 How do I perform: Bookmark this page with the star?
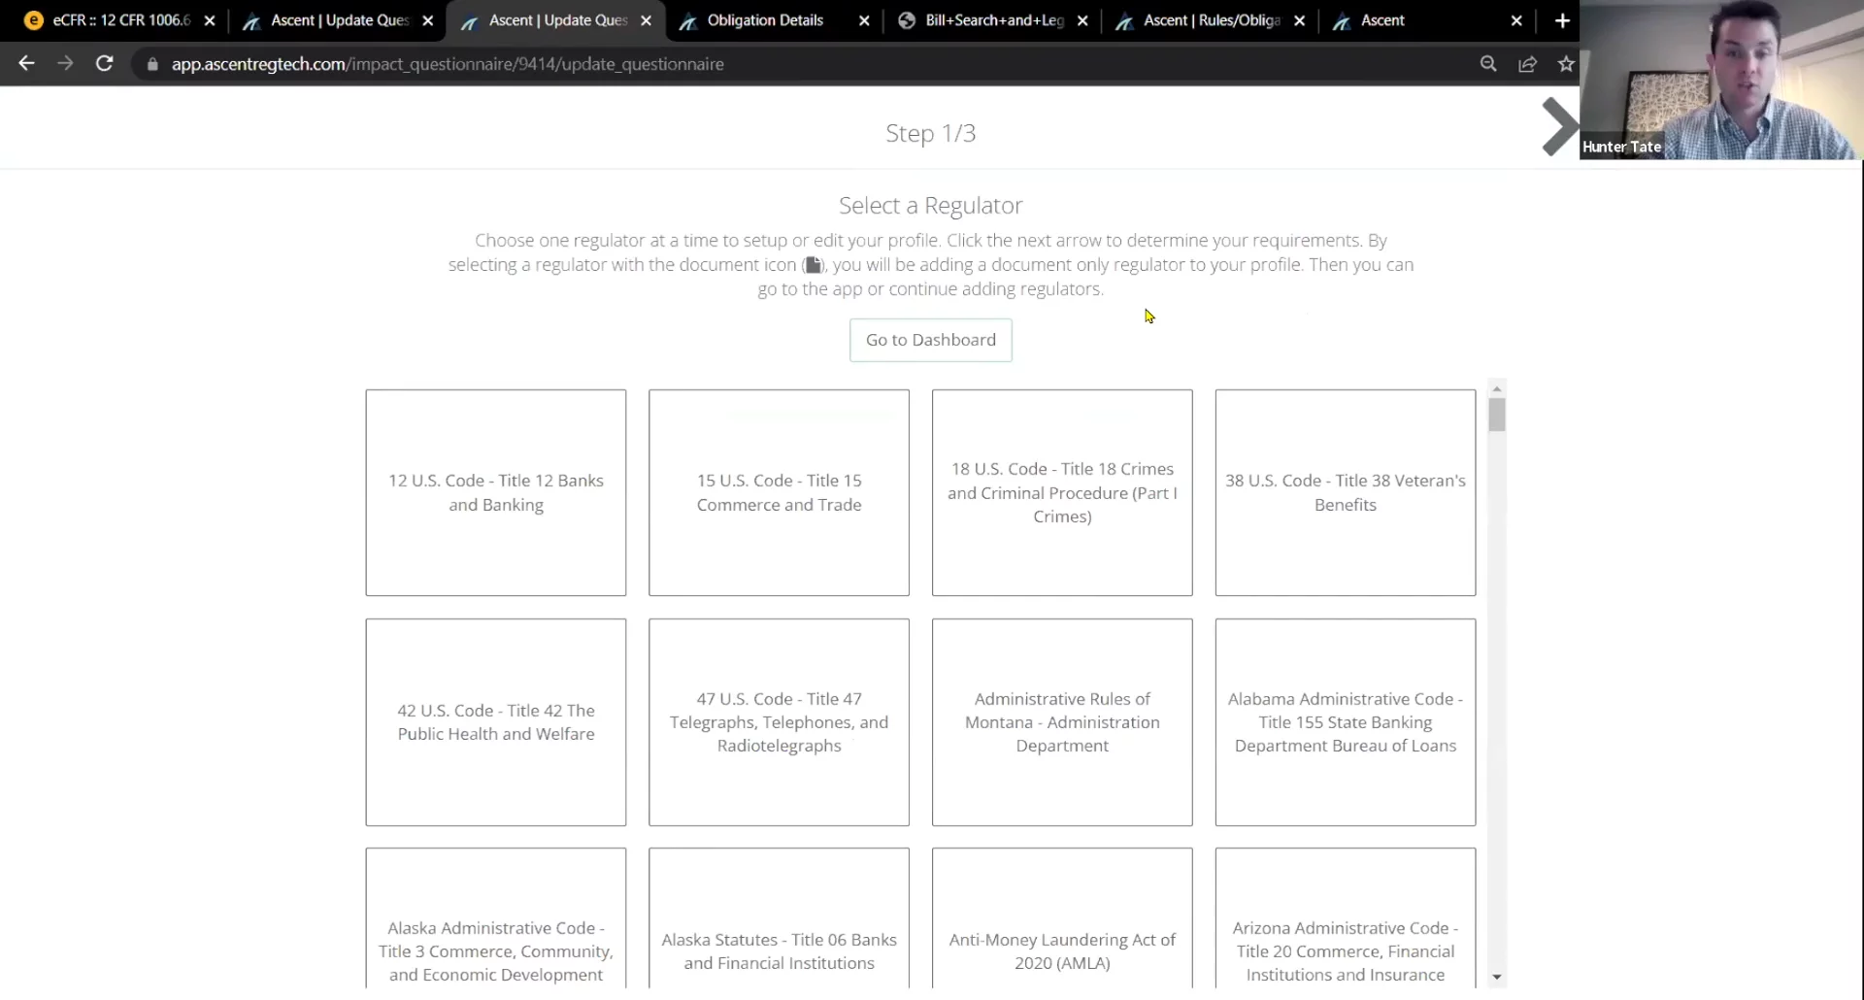[x=1565, y=64]
